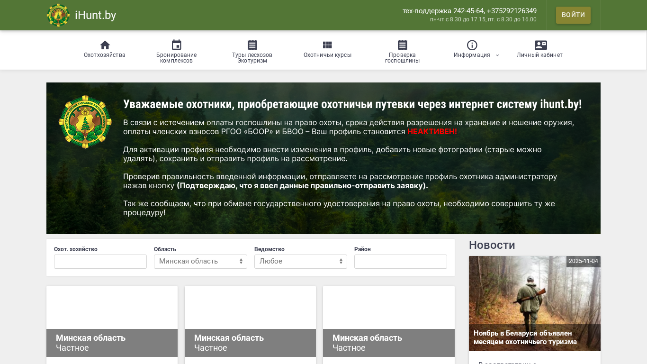647x364 pixels.
Task: Click the iHunt.by emblem logo in header
Action: [58, 15]
